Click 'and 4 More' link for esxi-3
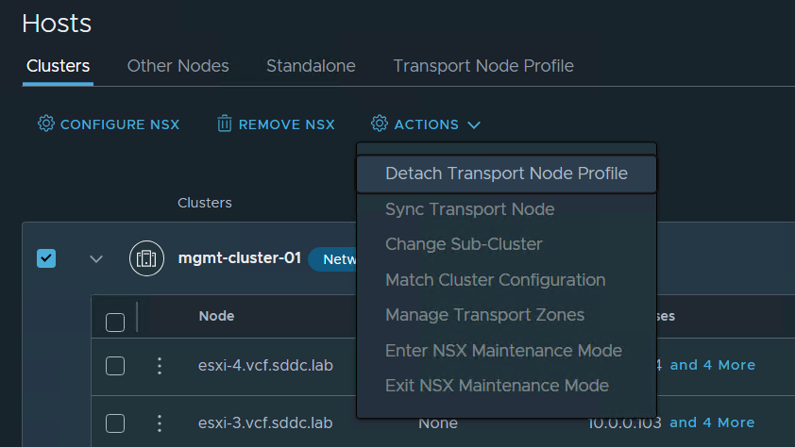This screenshot has height=447, width=795. click(x=712, y=422)
